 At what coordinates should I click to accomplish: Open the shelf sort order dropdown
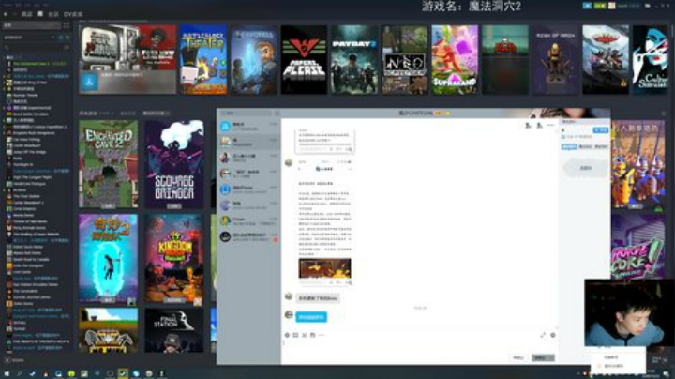(x=156, y=114)
